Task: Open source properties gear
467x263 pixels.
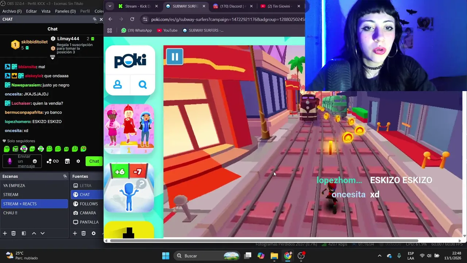Action: point(93,233)
